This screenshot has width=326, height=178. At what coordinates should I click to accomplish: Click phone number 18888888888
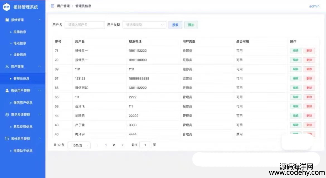coord(139,78)
